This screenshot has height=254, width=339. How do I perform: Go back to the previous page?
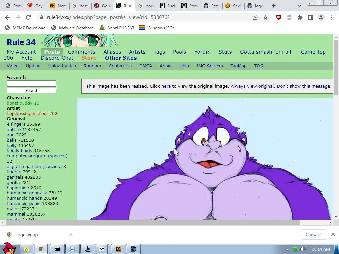coord(7,17)
